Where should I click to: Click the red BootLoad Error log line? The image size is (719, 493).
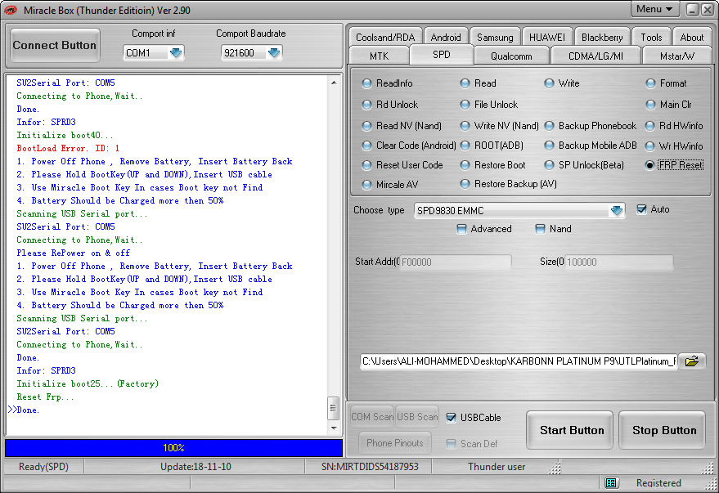pos(68,148)
